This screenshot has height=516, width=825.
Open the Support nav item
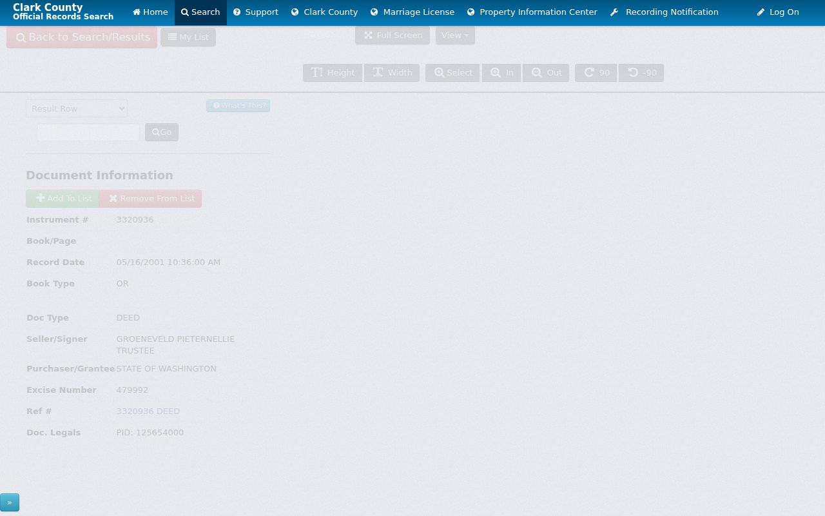point(256,12)
